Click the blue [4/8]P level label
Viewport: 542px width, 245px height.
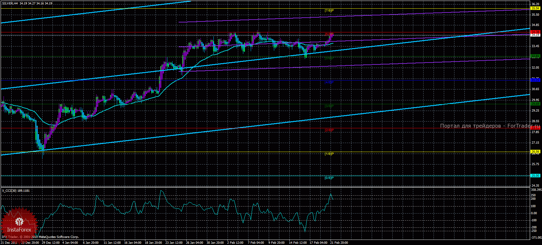329,82
